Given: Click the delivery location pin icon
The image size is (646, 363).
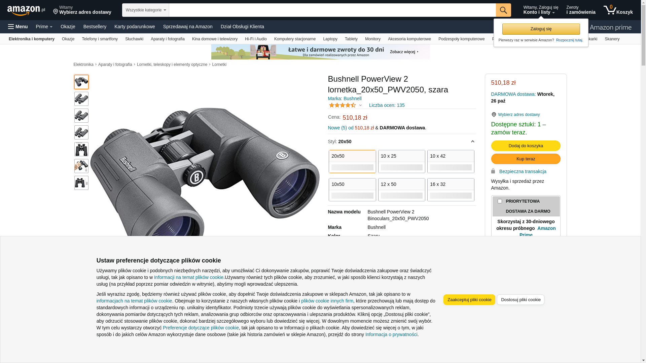Looking at the screenshot, I should pyautogui.click(x=56, y=12).
